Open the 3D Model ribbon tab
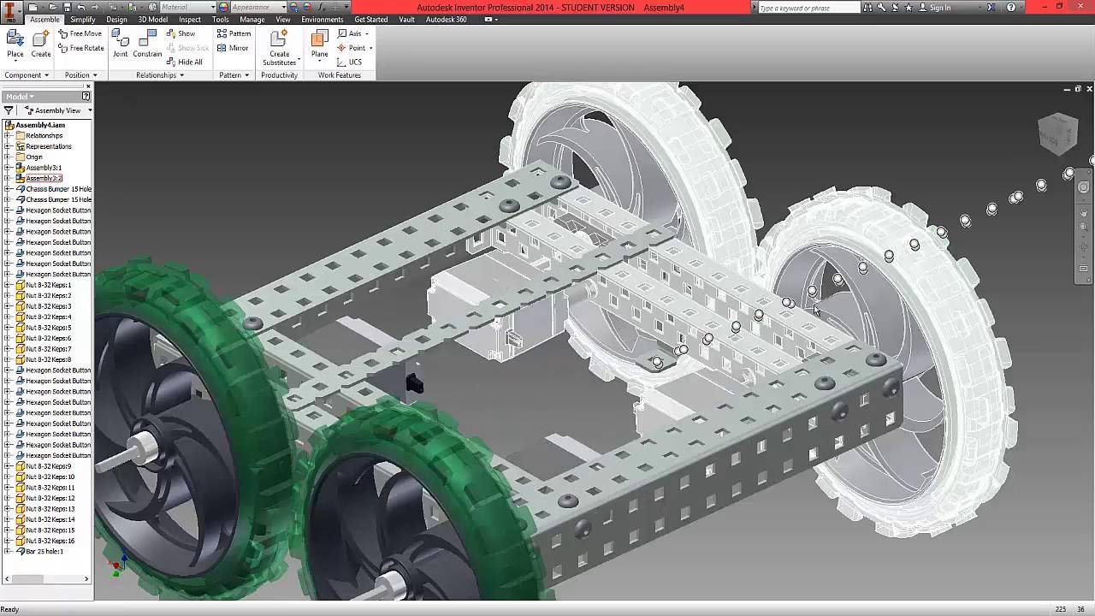The image size is (1095, 616). pos(153,20)
